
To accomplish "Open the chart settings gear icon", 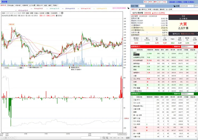I will [x=62, y=13].
